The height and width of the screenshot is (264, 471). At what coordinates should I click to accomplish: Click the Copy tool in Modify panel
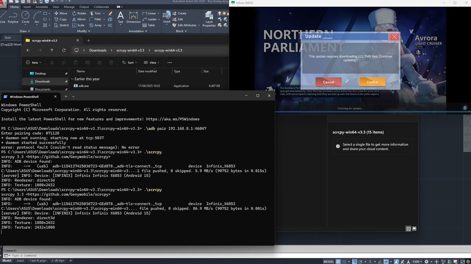click(60, 19)
